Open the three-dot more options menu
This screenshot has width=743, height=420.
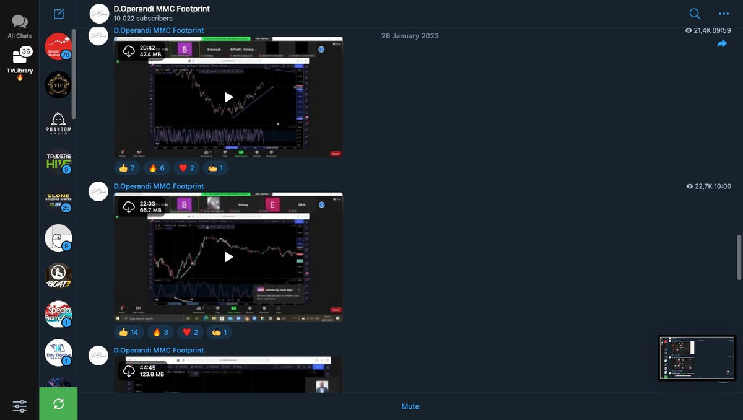(724, 14)
